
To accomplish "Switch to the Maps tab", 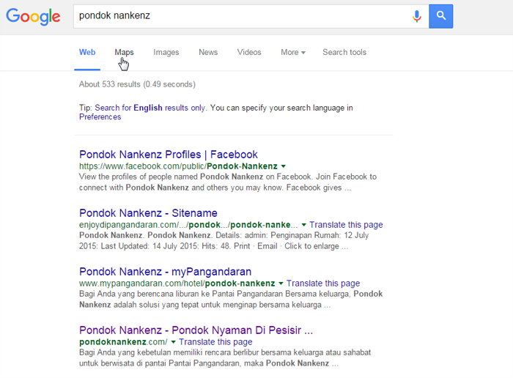I will coord(124,52).
